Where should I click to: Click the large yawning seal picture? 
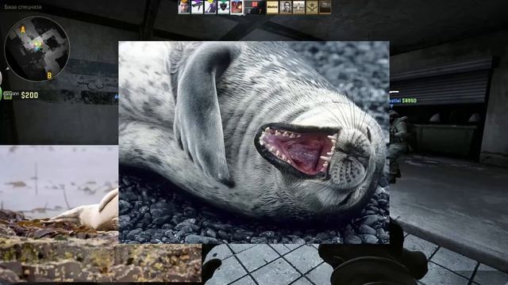coord(254,142)
